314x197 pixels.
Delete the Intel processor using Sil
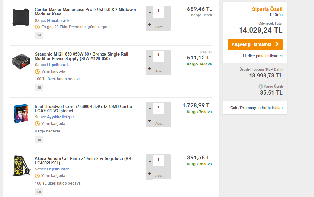[x=39, y=139]
